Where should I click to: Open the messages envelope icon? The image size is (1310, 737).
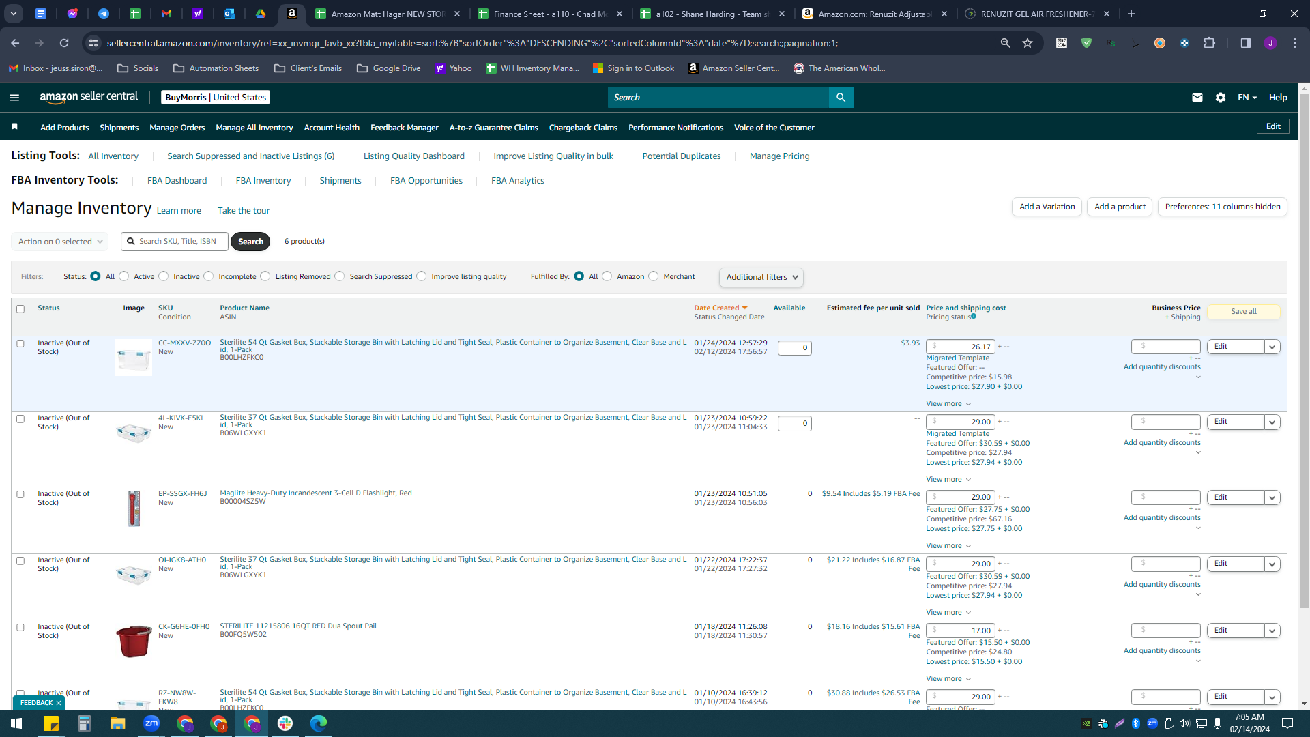tap(1197, 98)
